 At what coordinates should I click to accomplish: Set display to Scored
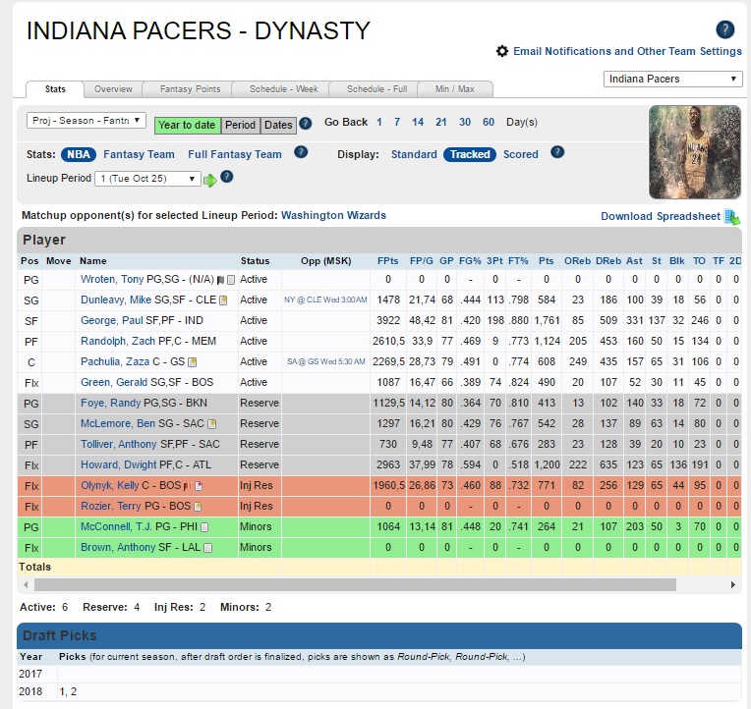pos(521,154)
